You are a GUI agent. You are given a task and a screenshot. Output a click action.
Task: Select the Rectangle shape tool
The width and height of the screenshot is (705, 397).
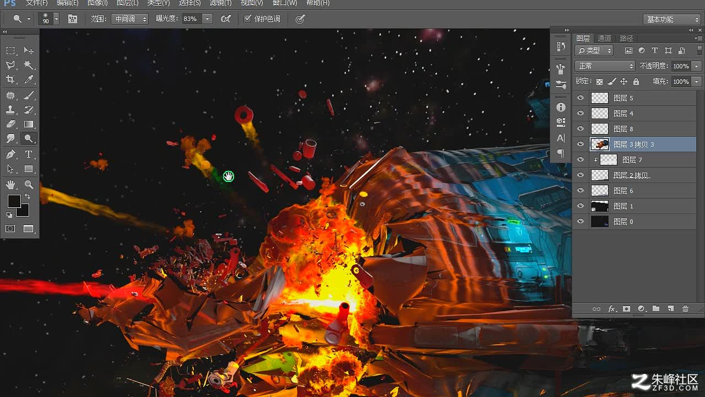click(x=29, y=169)
